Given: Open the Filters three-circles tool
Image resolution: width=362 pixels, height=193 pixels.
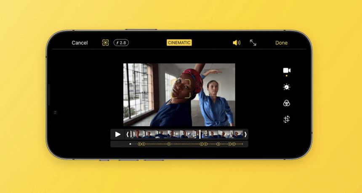Looking at the screenshot, I should point(287,103).
